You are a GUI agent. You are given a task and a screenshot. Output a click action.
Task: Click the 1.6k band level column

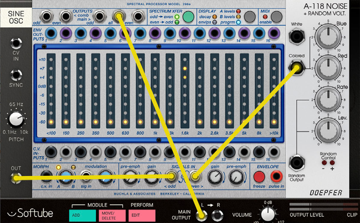pos(185,90)
